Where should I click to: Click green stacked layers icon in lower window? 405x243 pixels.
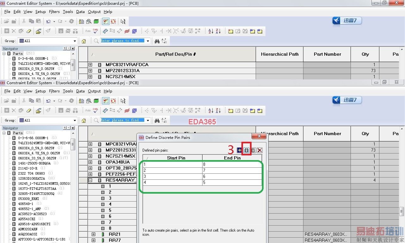[96, 101]
